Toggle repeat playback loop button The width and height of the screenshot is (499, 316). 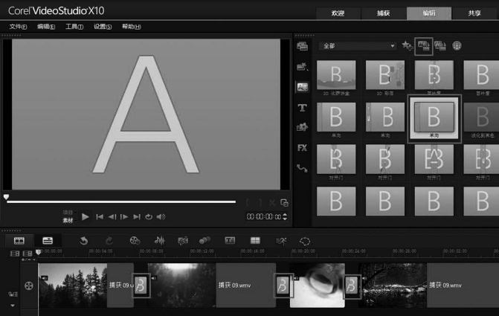pyautogui.click(x=149, y=216)
